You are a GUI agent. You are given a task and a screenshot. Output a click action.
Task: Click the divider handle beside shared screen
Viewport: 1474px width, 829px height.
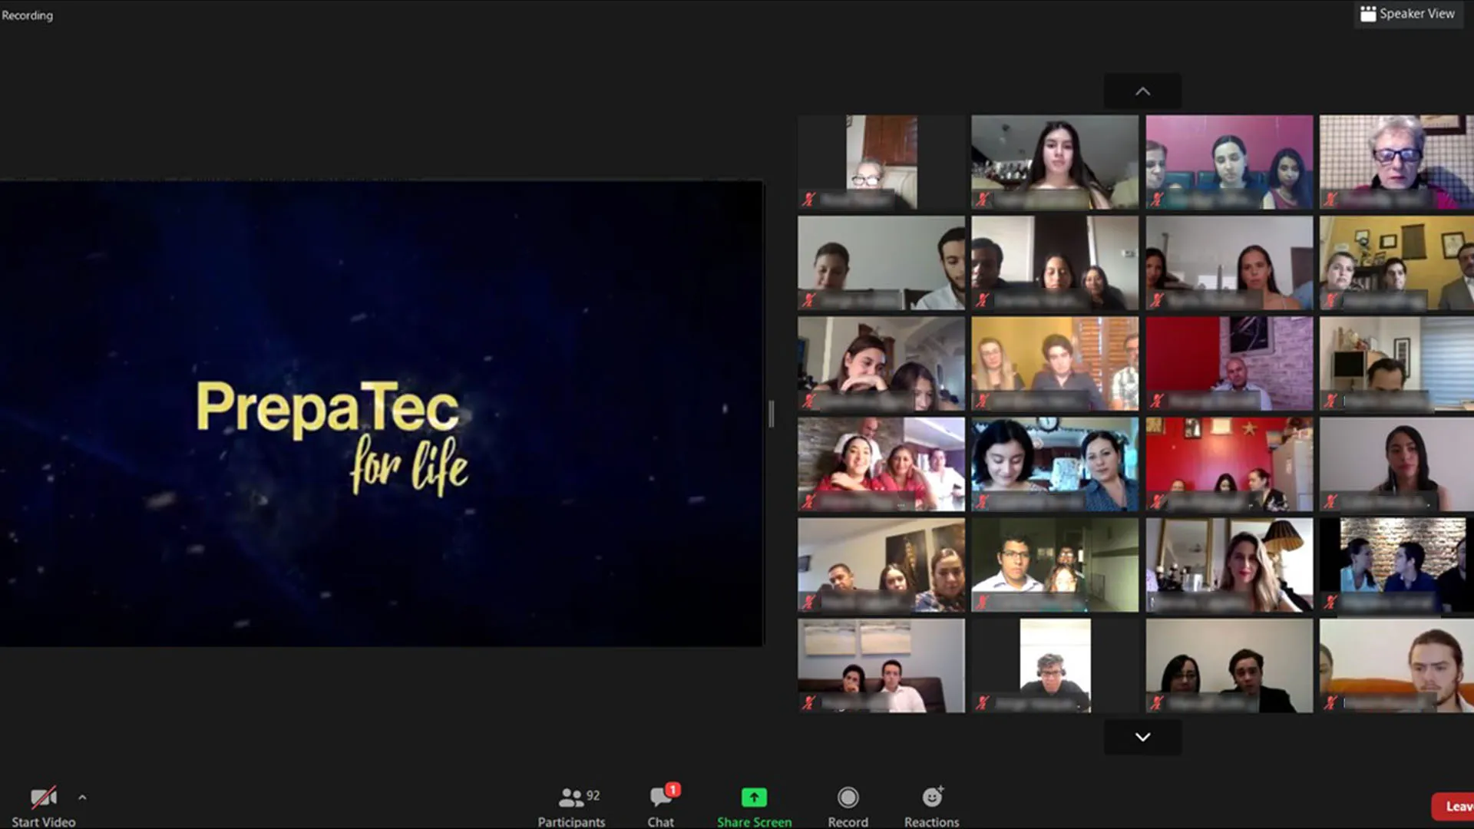(x=771, y=414)
